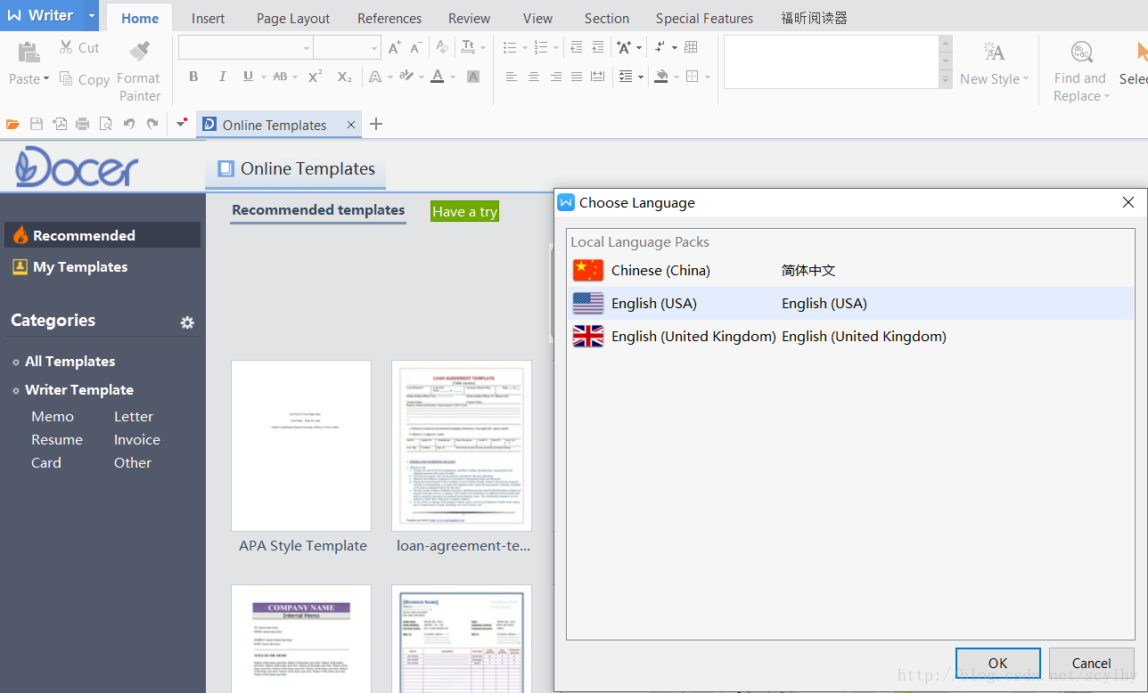Toggle bold formatting

tap(193, 77)
